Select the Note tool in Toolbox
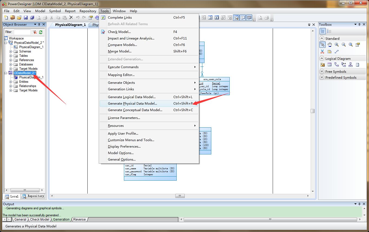The image size is (369, 232). (330, 52)
